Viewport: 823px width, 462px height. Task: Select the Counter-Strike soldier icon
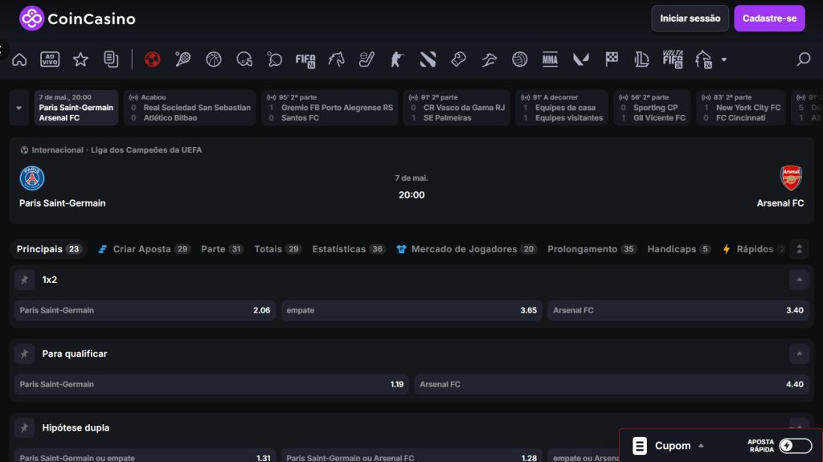click(397, 59)
